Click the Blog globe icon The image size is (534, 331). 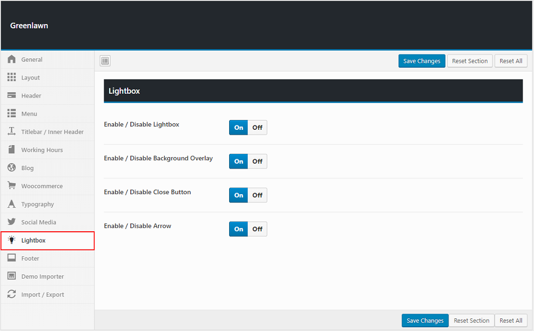pos(11,168)
